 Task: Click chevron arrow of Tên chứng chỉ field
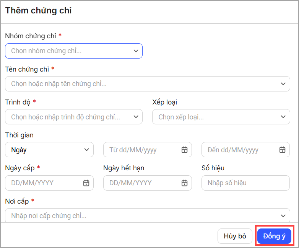(x=283, y=84)
